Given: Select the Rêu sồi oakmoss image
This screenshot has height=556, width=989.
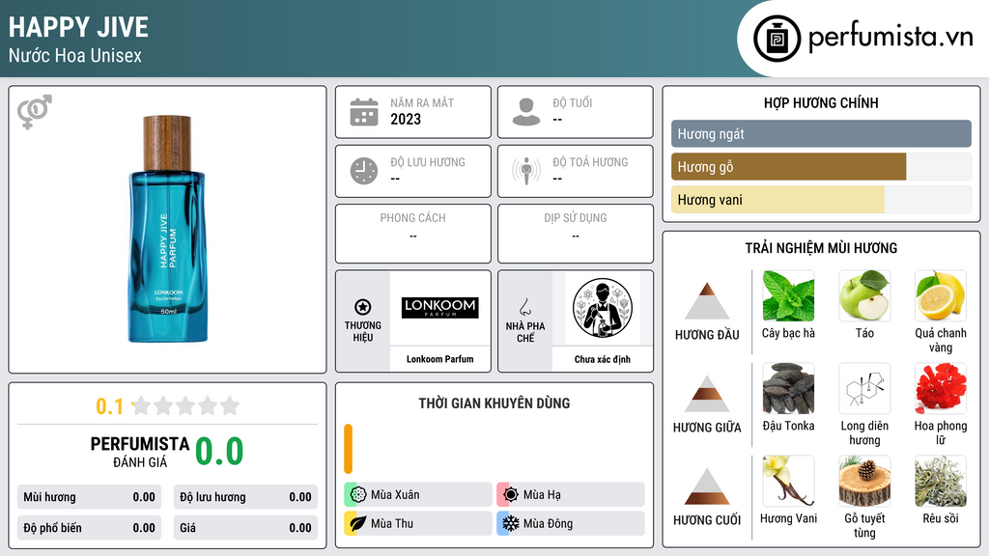Looking at the screenshot, I should click(941, 481).
